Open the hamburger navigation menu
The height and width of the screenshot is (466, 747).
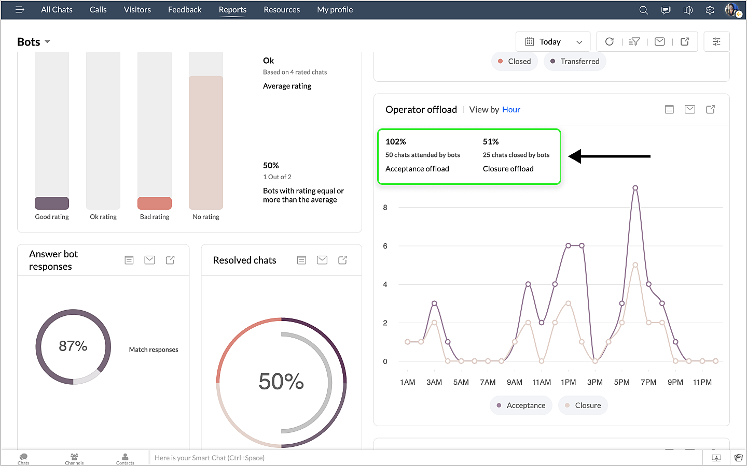20,10
